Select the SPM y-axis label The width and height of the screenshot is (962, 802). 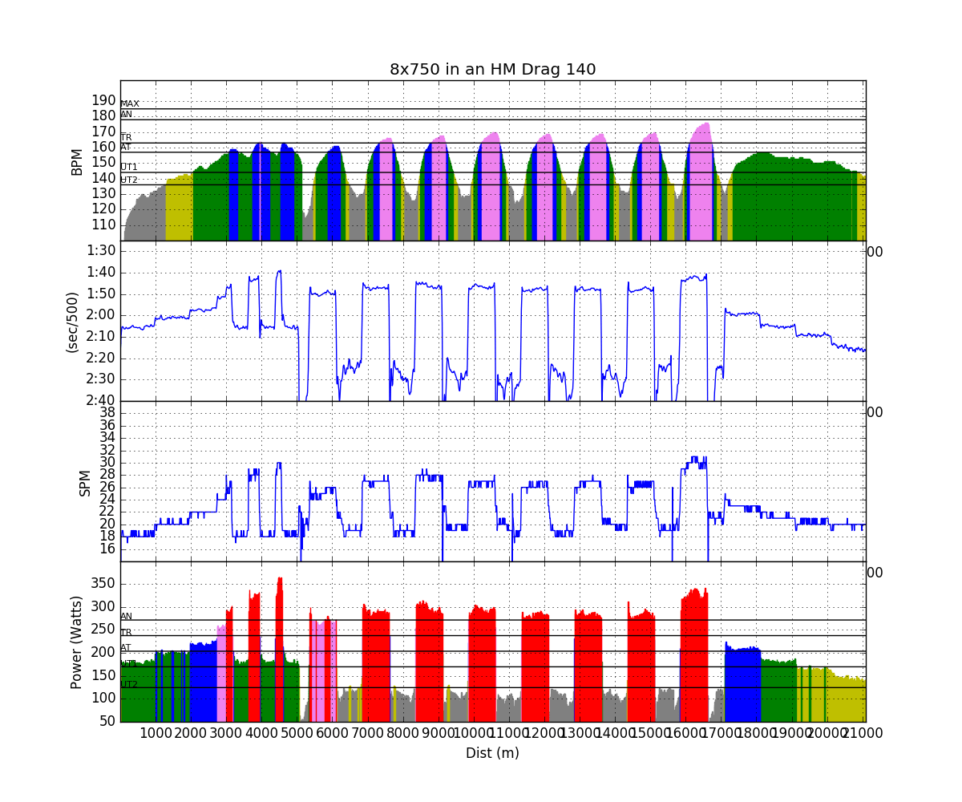84,482
